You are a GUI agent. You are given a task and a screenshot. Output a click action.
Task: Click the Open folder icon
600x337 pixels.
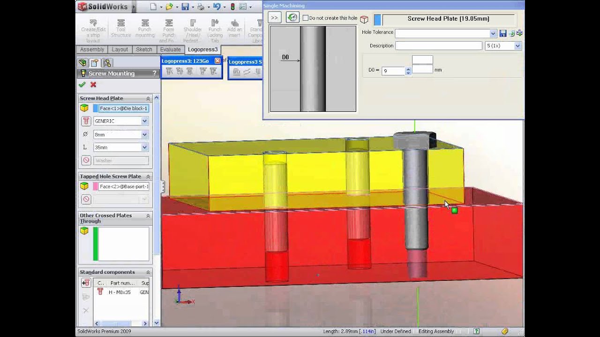click(x=169, y=7)
